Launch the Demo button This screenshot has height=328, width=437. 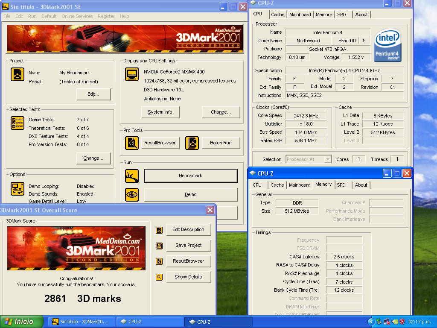[x=191, y=194]
